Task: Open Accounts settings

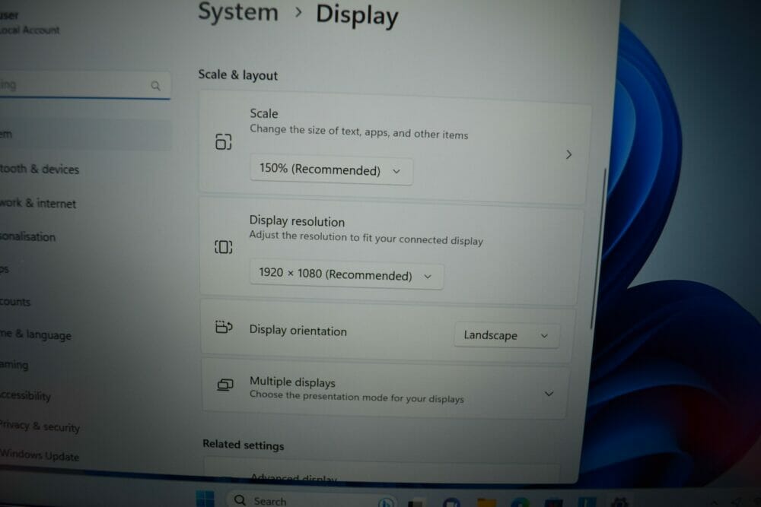Action: [15, 302]
